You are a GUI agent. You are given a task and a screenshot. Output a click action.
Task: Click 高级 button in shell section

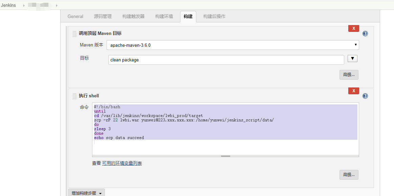coord(349,175)
